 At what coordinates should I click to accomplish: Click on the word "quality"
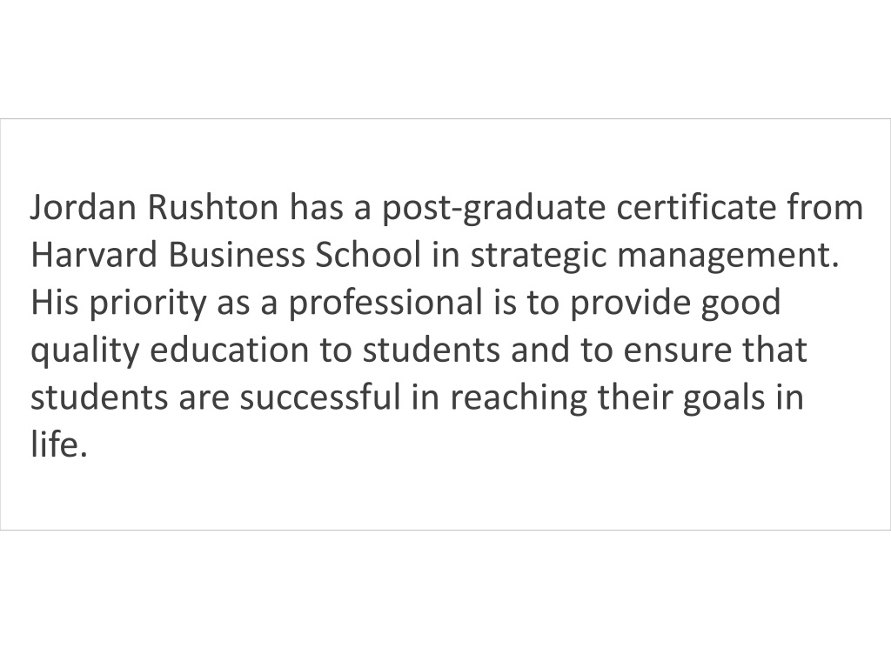coord(84,352)
